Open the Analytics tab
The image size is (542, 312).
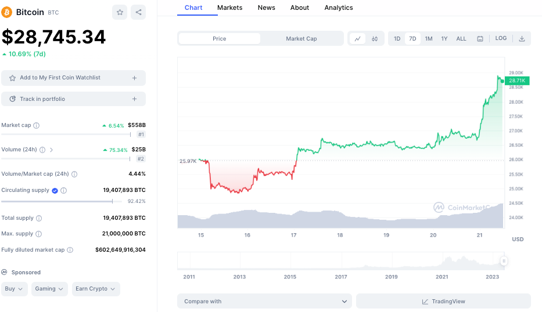click(339, 8)
